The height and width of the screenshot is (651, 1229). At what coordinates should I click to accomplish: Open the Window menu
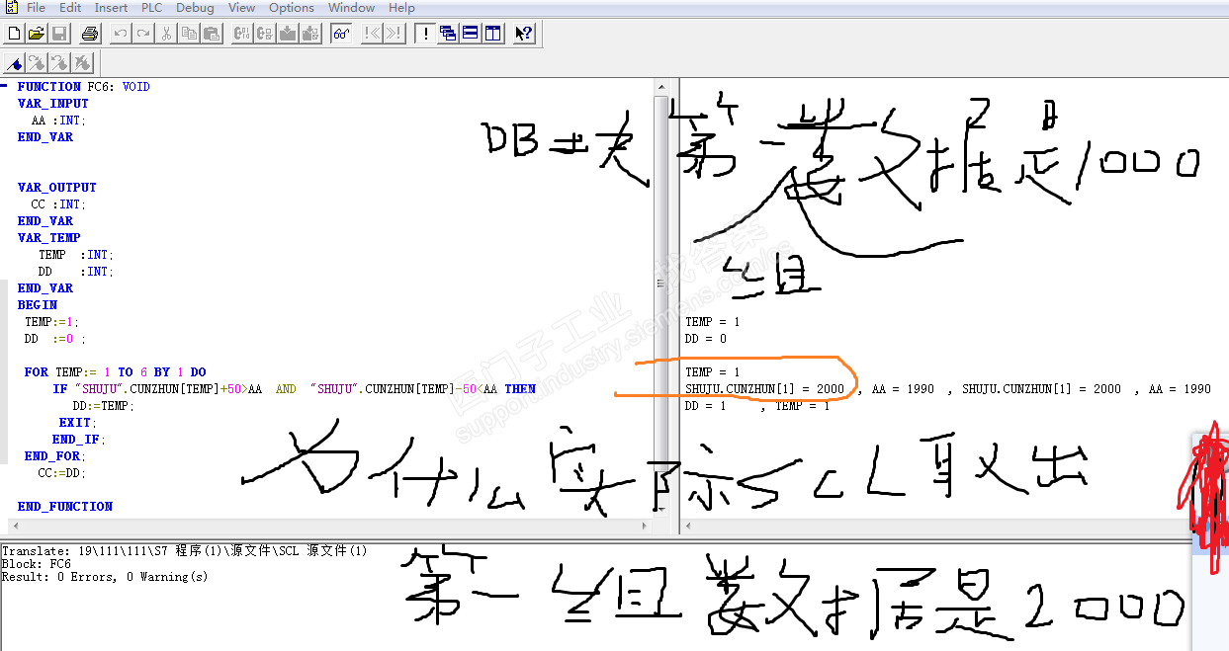[351, 8]
